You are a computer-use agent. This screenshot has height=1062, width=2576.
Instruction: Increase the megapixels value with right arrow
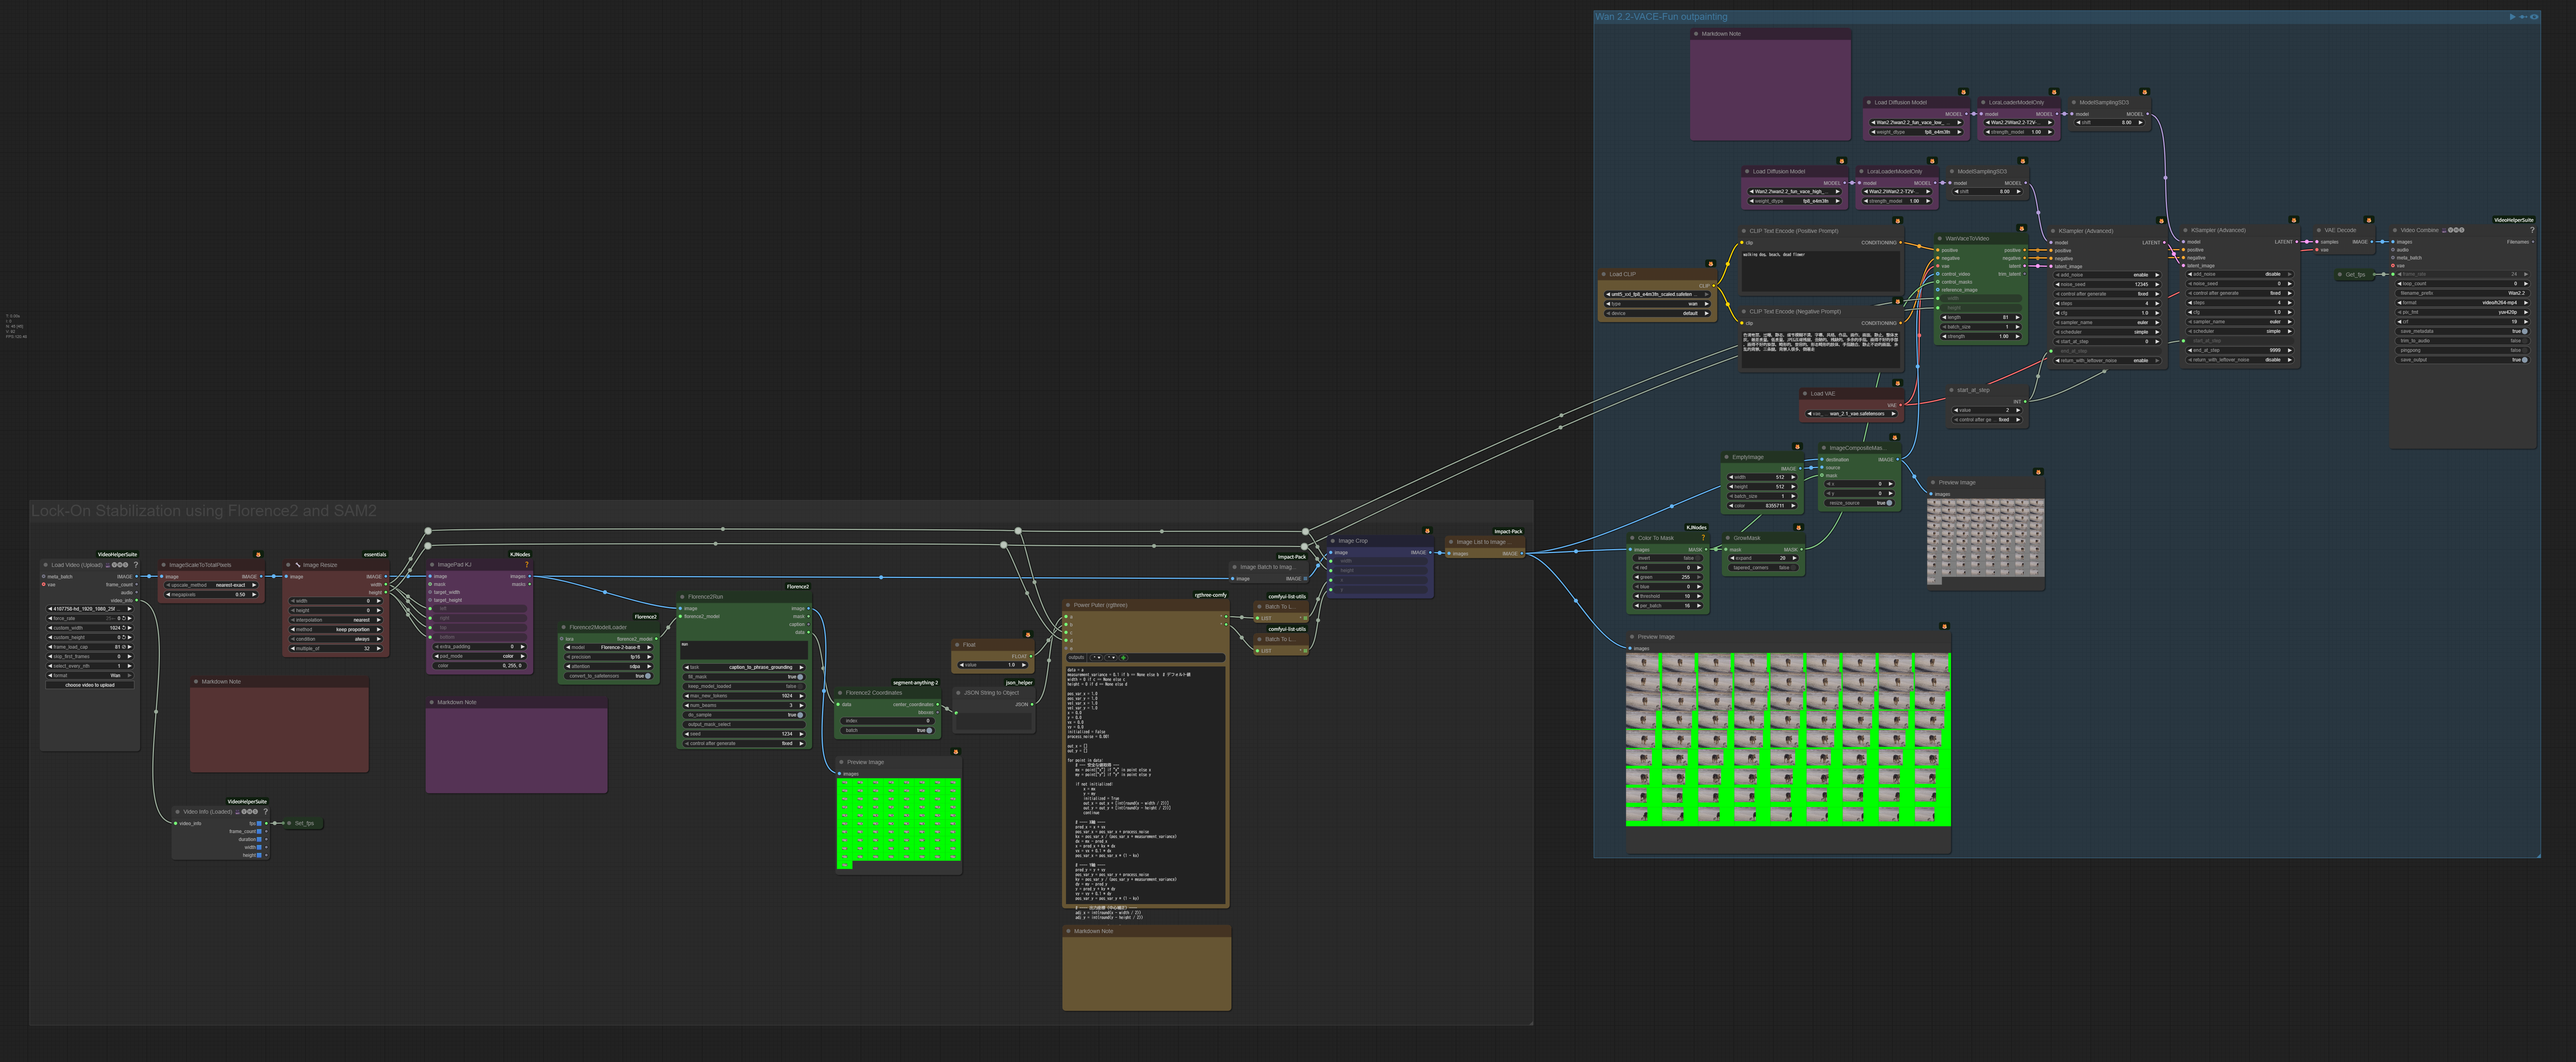coord(254,594)
